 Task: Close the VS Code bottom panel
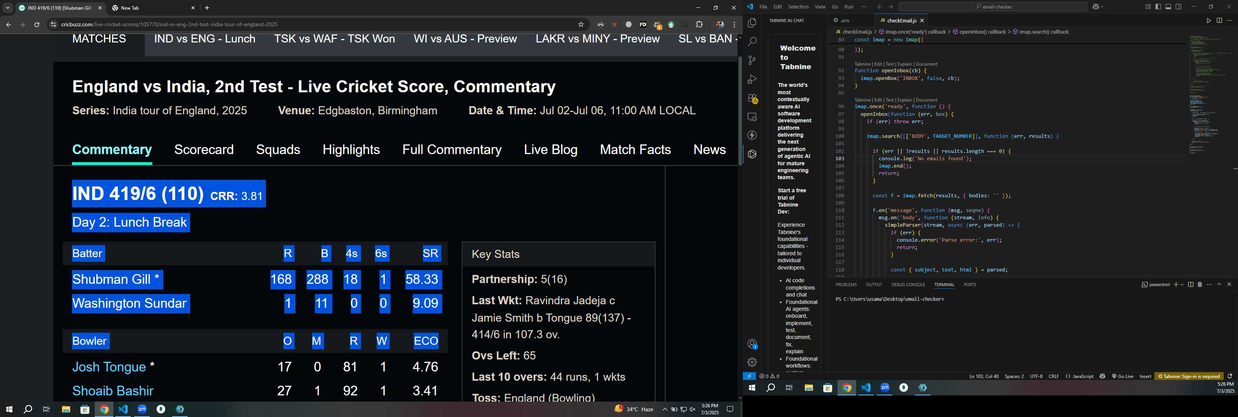(x=1229, y=285)
